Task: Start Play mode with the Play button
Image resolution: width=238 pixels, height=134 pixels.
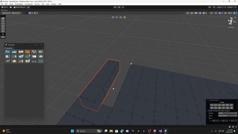Action: [115, 7]
